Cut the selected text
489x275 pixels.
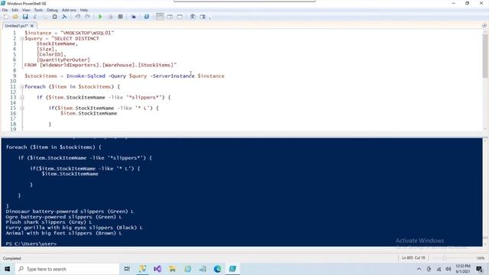click(x=35, y=17)
